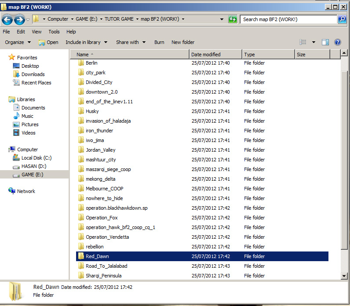
Task: Click the search magnifier icon
Action: point(342,19)
